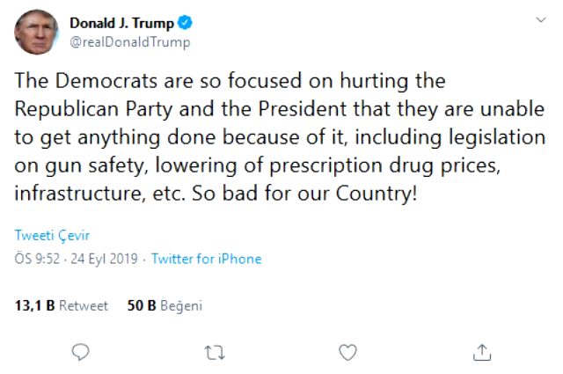The image size is (563, 374).
Task: Click the Beğeni label
Action: pos(181,306)
